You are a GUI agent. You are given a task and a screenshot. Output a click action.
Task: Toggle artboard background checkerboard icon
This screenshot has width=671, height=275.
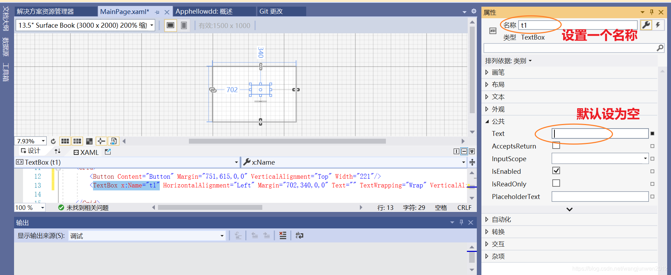(x=90, y=141)
